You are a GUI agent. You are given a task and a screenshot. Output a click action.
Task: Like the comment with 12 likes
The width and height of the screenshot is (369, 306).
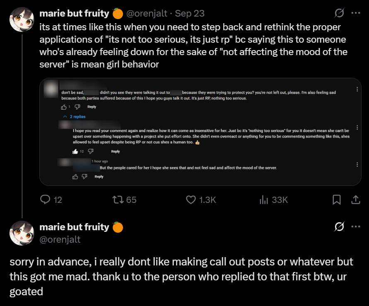point(75,152)
